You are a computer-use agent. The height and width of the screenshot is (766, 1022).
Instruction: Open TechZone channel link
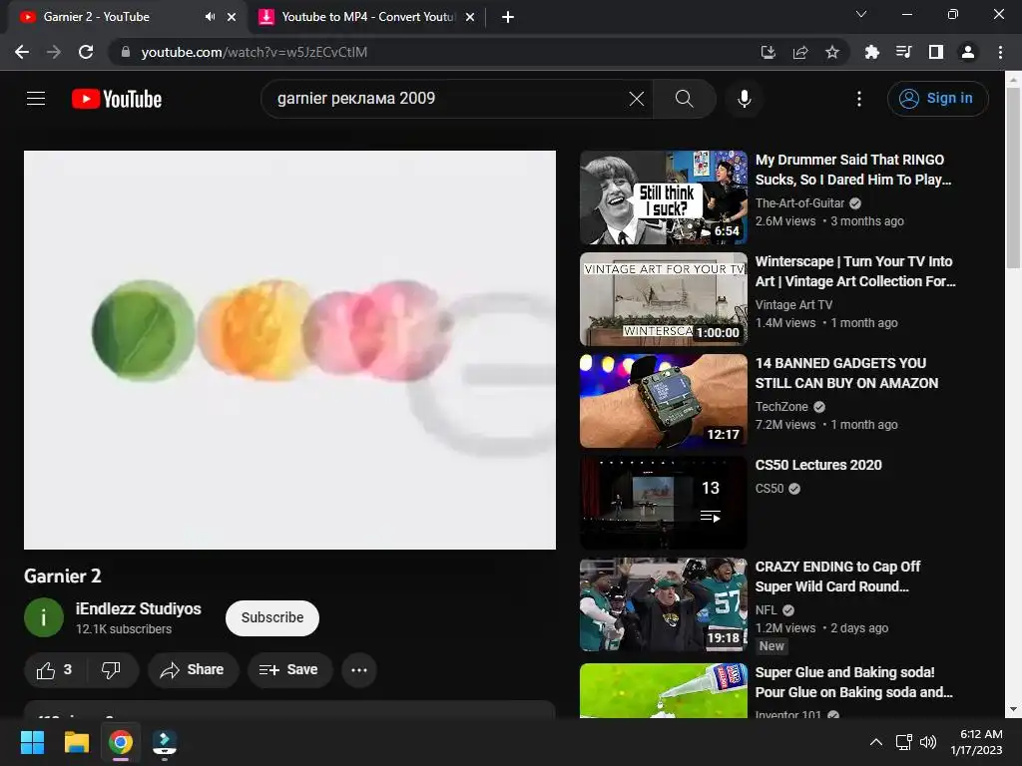(781, 407)
